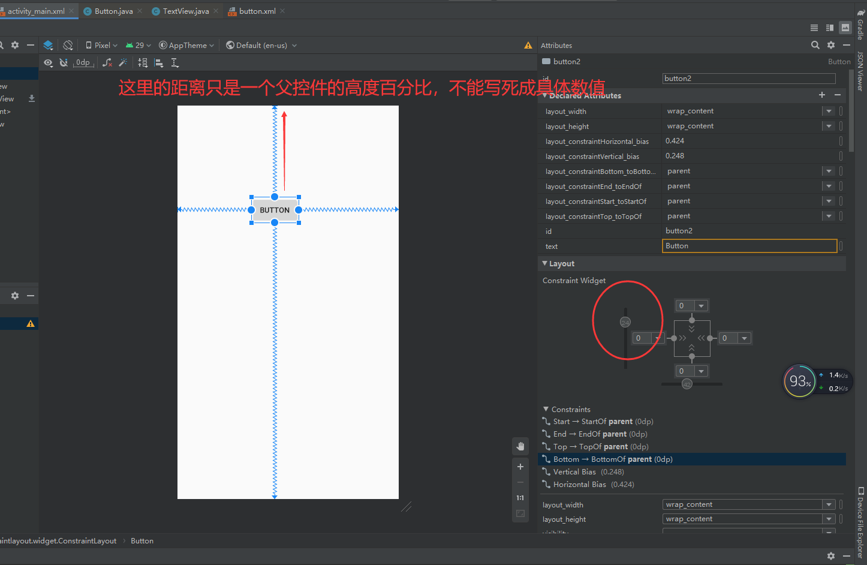
Task: Open View Options eye menu
Action: pyautogui.click(x=49, y=62)
